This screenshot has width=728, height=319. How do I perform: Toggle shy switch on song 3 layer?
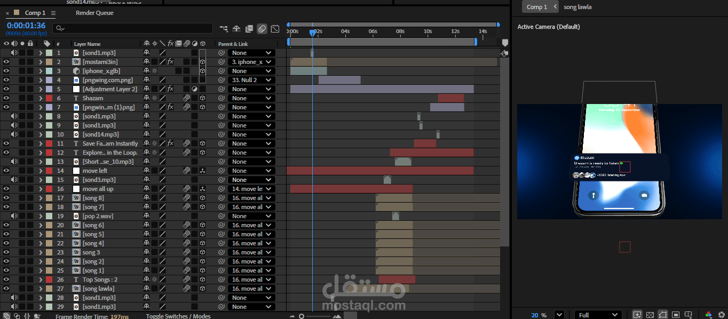tap(146, 252)
